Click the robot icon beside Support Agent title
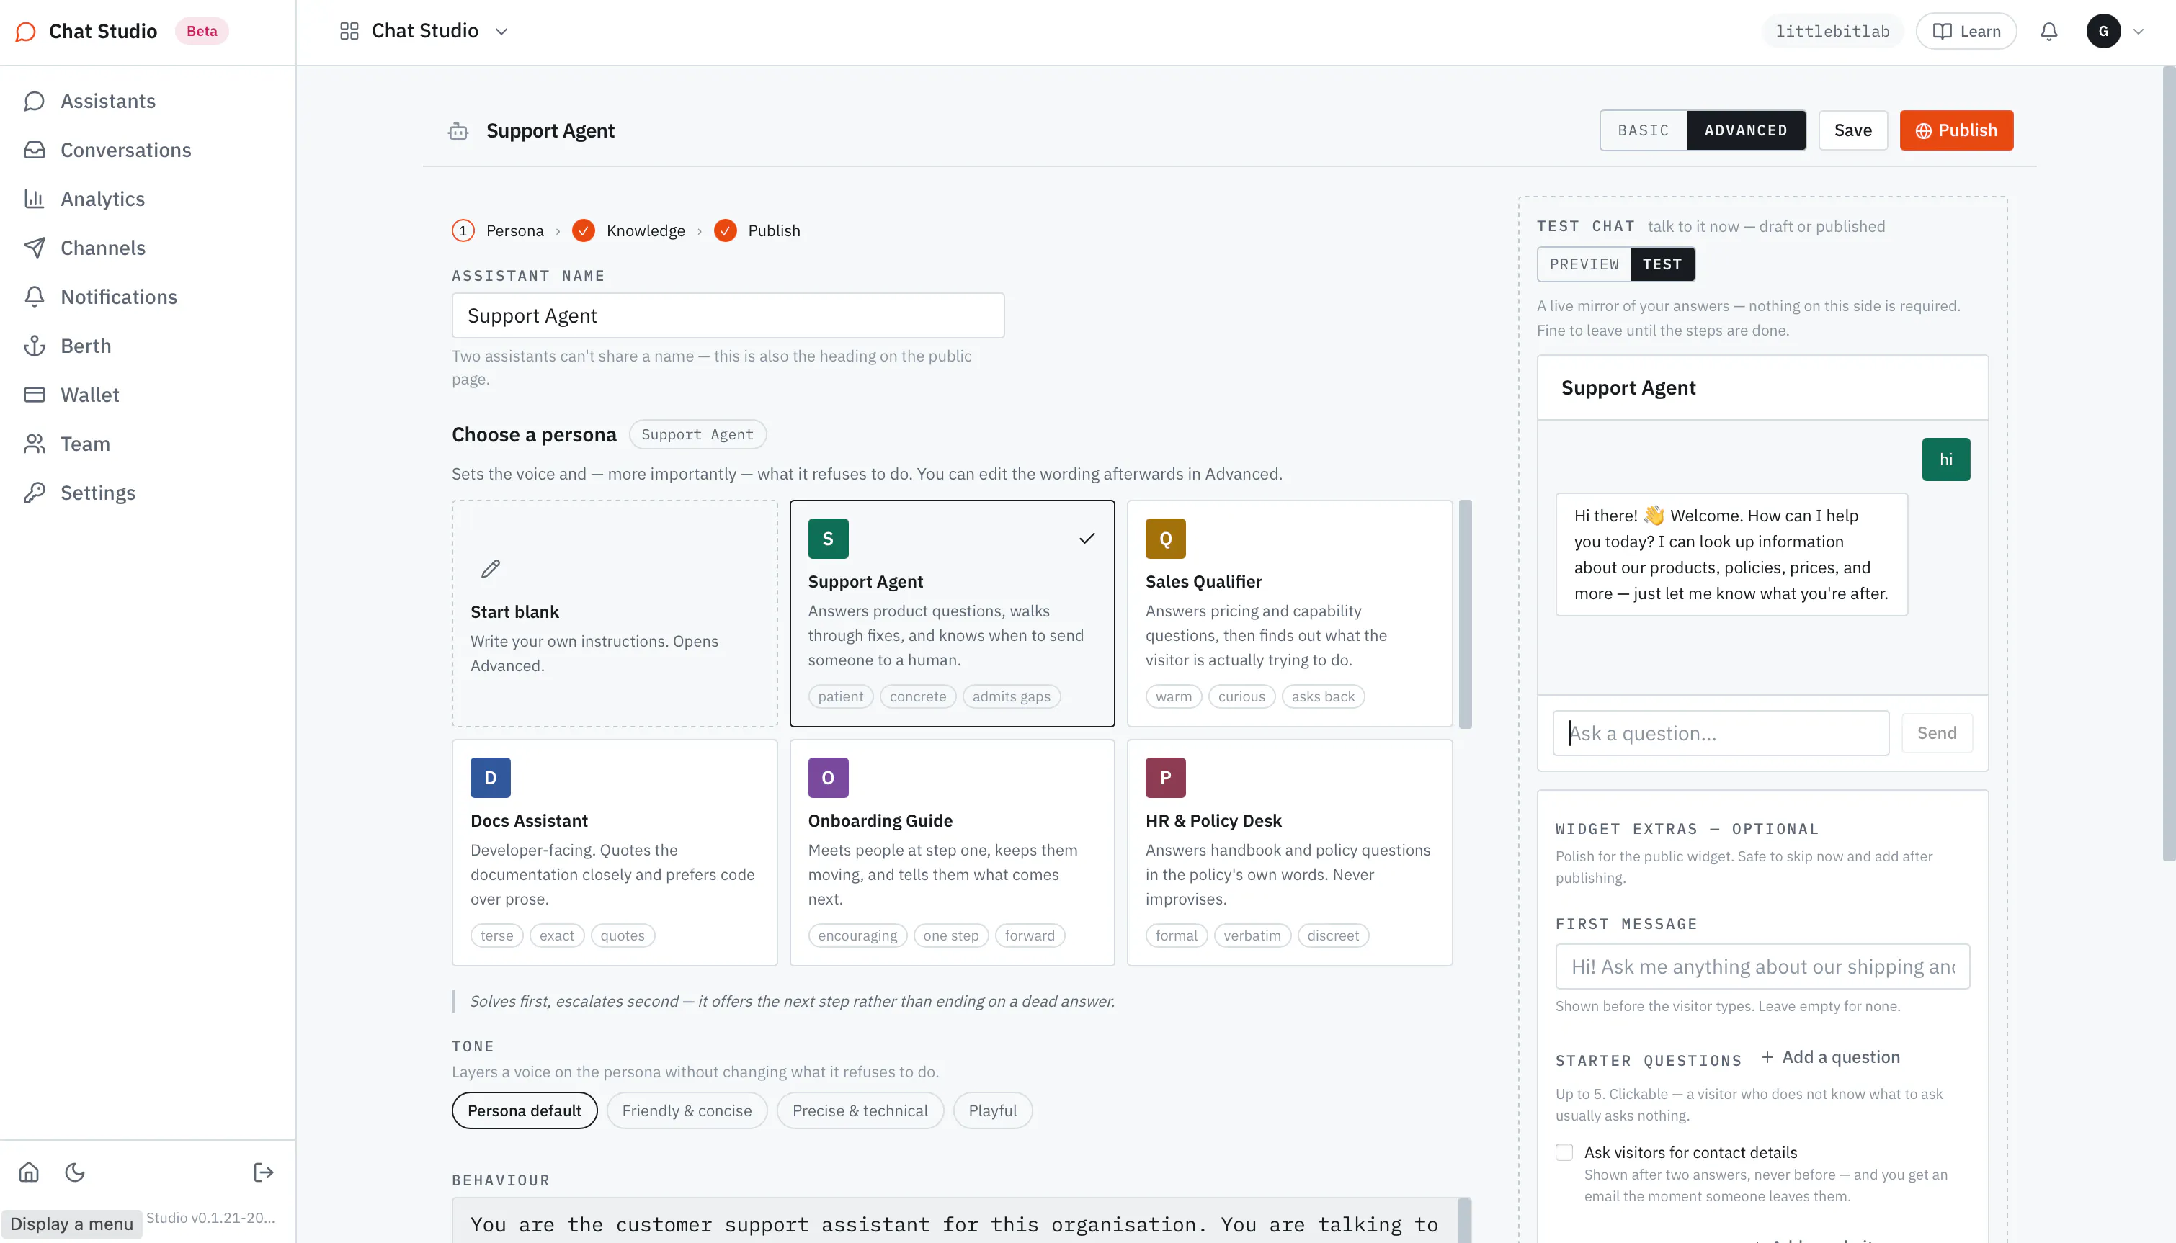The width and height of the screenshot is (2176, 1243). pyautogui.click(x=458, y=130)
